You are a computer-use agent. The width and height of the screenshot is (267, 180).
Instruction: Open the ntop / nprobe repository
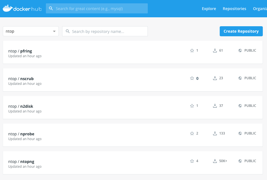pos(21,134)
